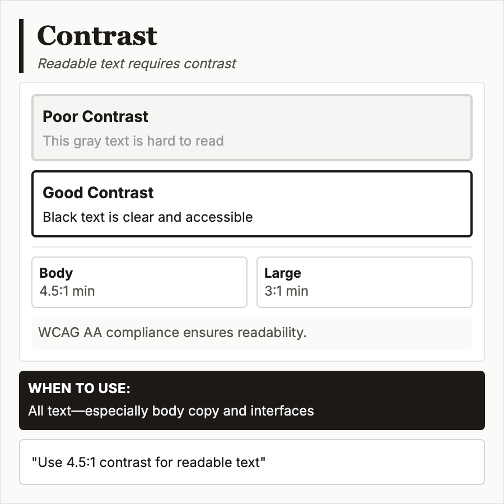Select "All text—especially body copy and interfaces" line
Screen dimensions: 504x504
click(x=171, y=411)
